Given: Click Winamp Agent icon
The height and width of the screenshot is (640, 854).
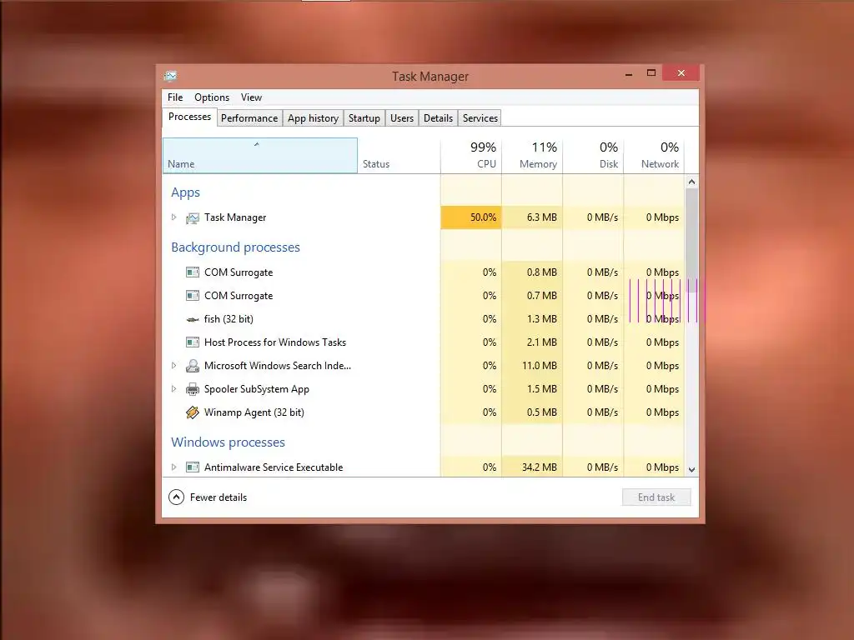Looking at the screenshot, I should coord(193,412).
